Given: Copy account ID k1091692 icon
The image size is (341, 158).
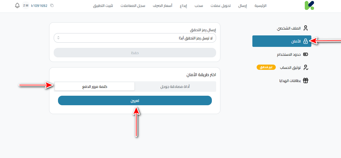Looking at the screenshot, I should tap(52, 6).
